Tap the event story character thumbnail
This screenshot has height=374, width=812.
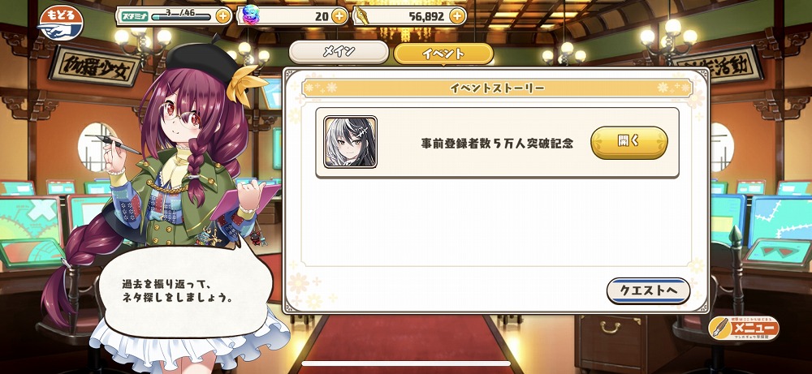(x=351, y=142)
